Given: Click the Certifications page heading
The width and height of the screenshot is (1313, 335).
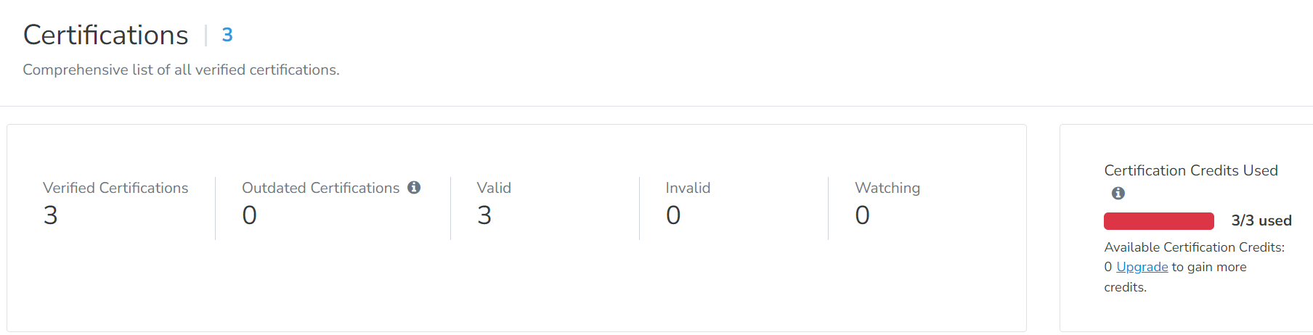Looking at the screenshot, I should coord(106,35).
